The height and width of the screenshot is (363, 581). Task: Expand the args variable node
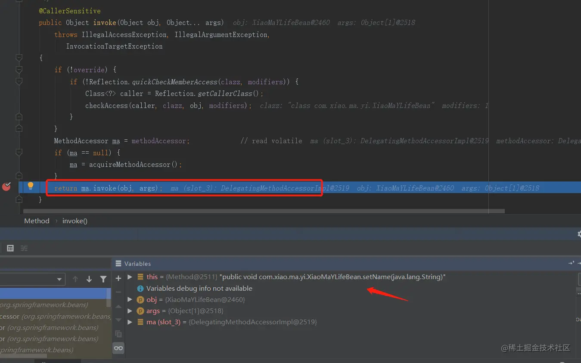point(130,311)
